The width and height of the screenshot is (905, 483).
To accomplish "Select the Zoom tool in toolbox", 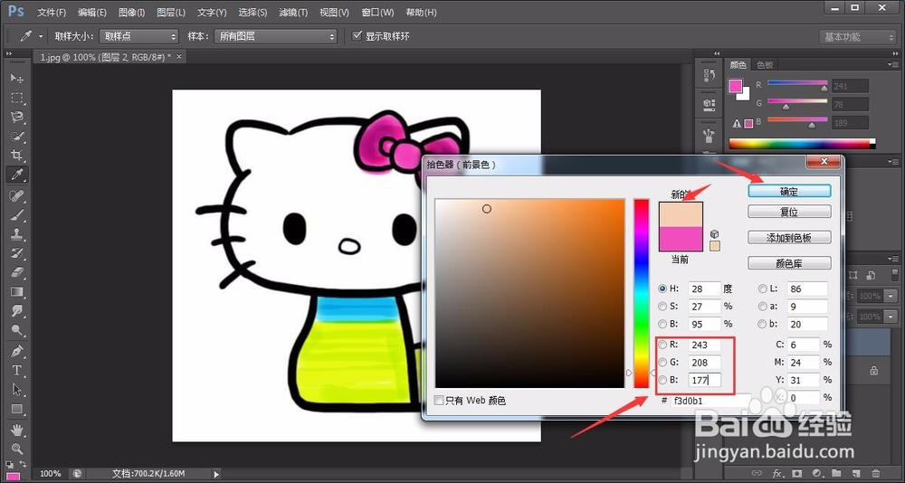I will click(16, 449).
